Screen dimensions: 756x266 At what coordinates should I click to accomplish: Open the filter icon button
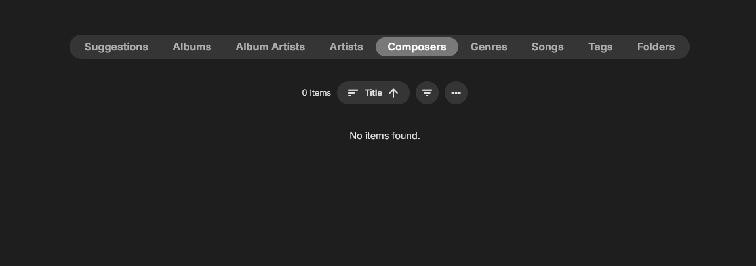pos(427,93)
